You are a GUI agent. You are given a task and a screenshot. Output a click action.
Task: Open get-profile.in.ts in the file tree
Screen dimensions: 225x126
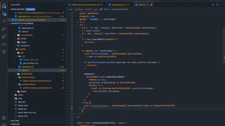pyautogui.click(x=37, y=63)
